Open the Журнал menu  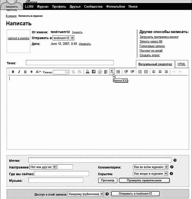[x=43, y=7]
